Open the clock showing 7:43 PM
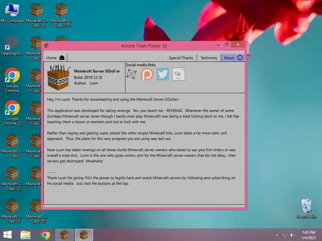Image resolution: width=322 pixels, height=241 pixels. [308, 235]
